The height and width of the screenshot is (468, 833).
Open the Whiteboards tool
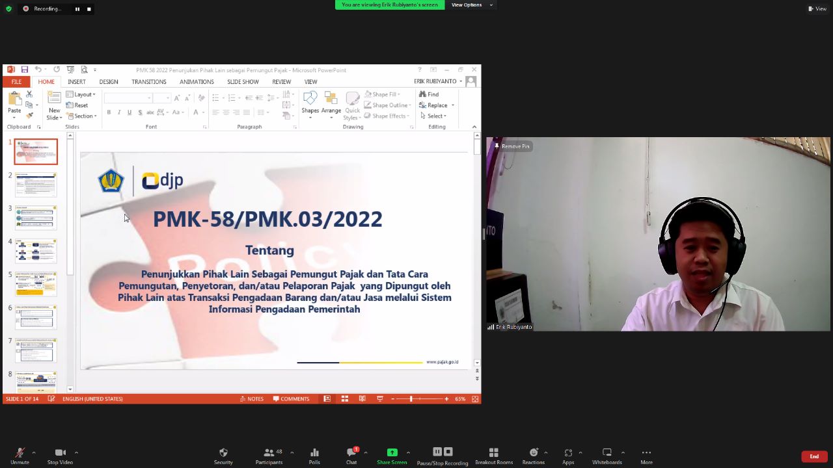607,456
